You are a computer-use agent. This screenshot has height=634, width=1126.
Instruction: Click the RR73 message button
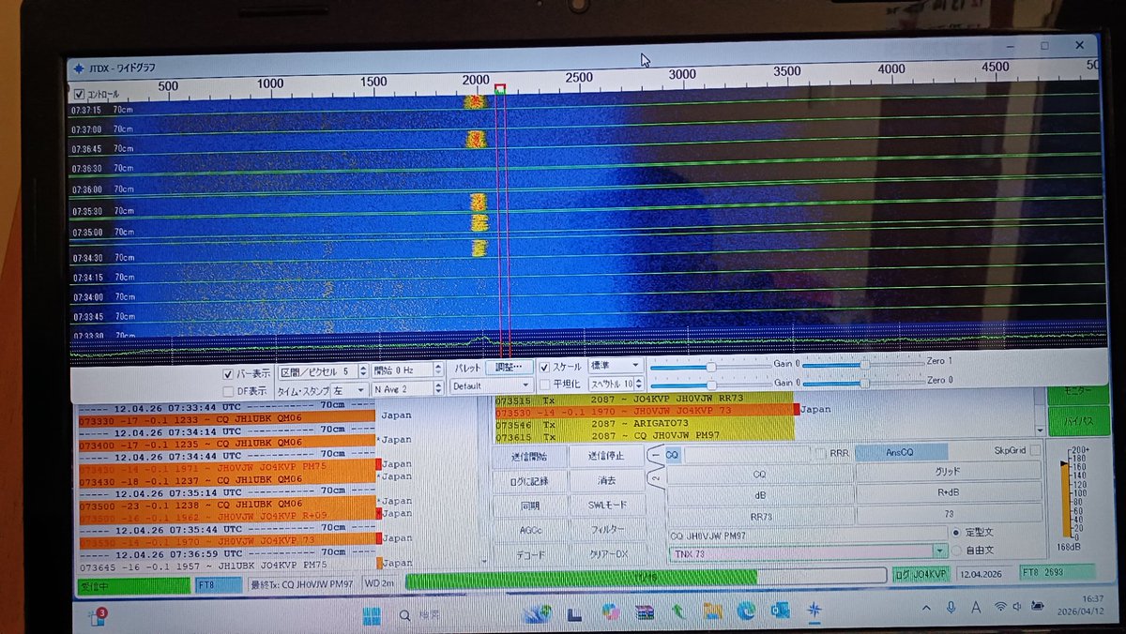[x=760, y=516]
